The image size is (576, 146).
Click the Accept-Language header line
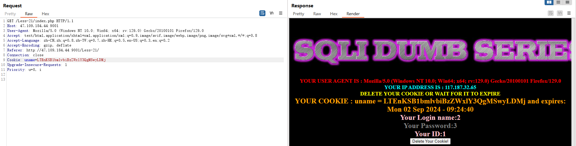(88, 40)
